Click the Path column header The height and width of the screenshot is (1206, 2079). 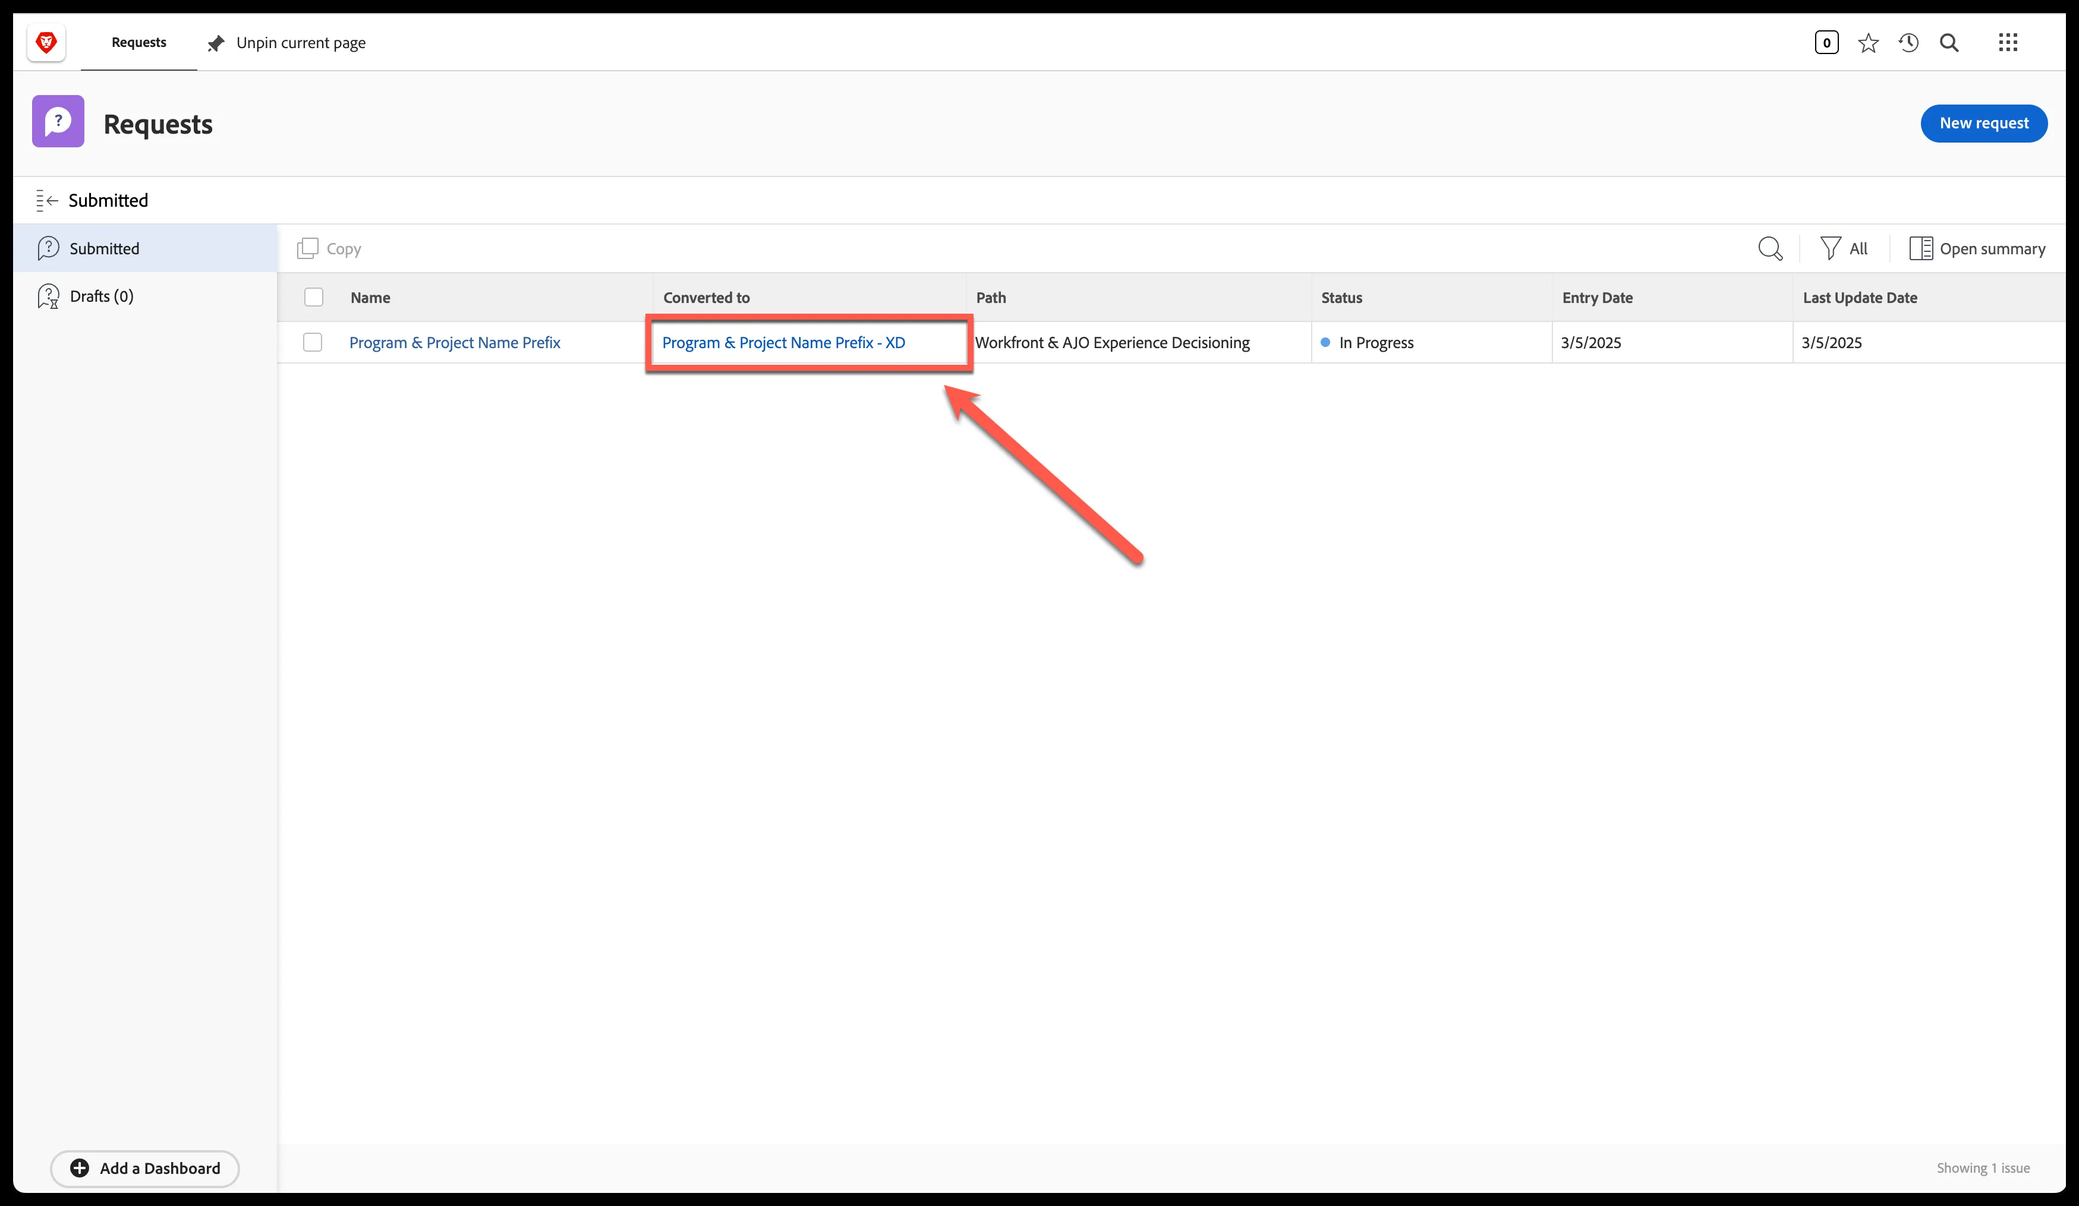[991, 298]
